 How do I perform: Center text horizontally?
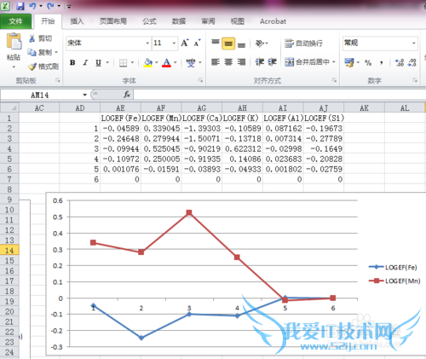coord(228,62)
